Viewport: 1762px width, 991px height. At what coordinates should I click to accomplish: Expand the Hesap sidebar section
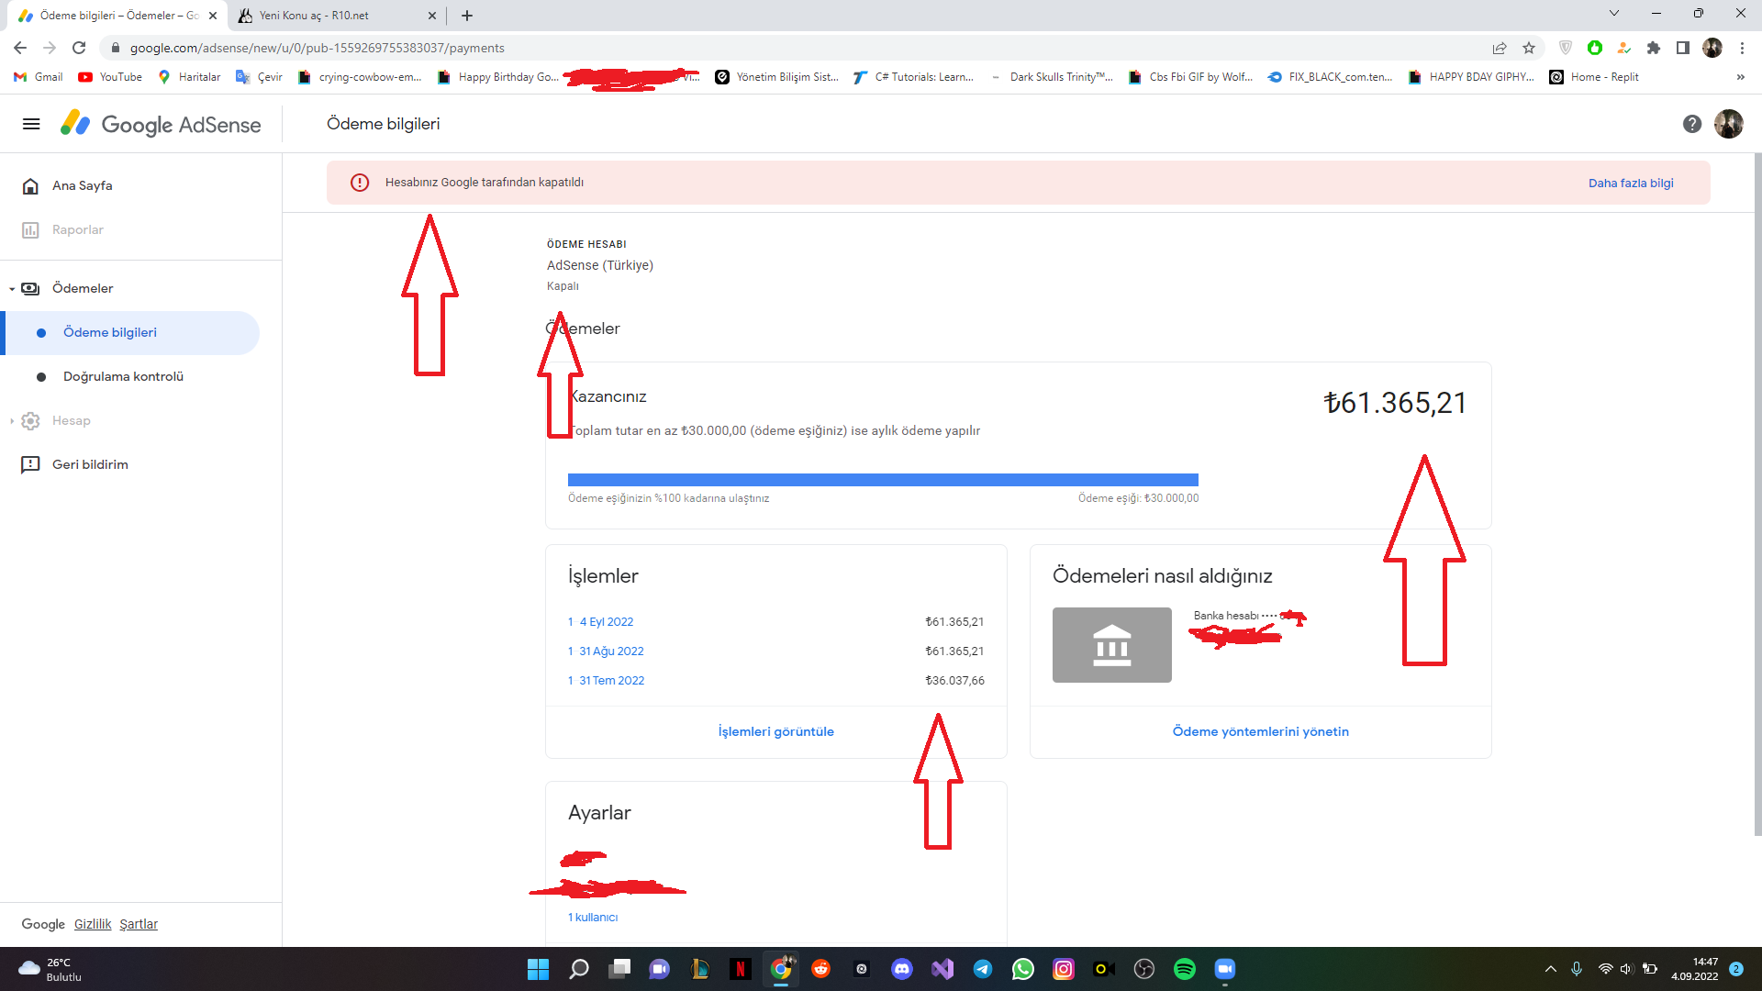[12, 421]
